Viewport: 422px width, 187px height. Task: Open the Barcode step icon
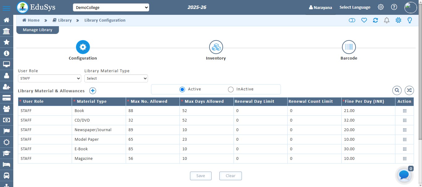coord(349,47)
